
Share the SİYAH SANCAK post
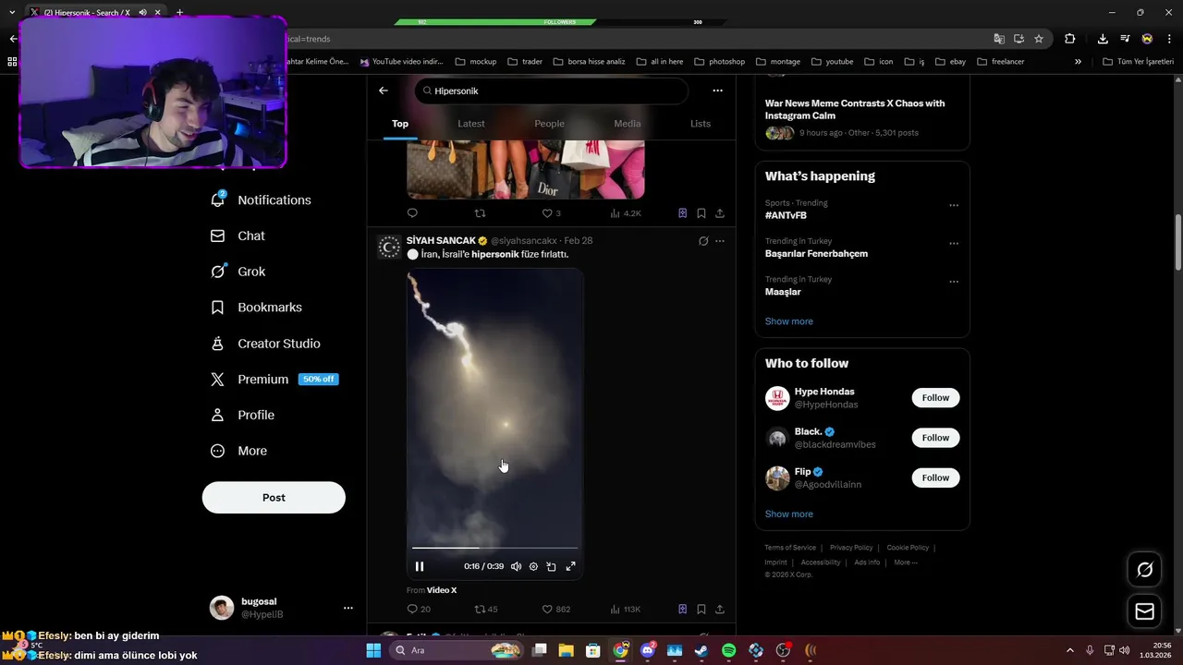[720, 609]
